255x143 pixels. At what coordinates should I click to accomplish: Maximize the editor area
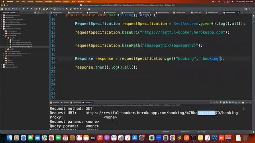tap(250, 12)
